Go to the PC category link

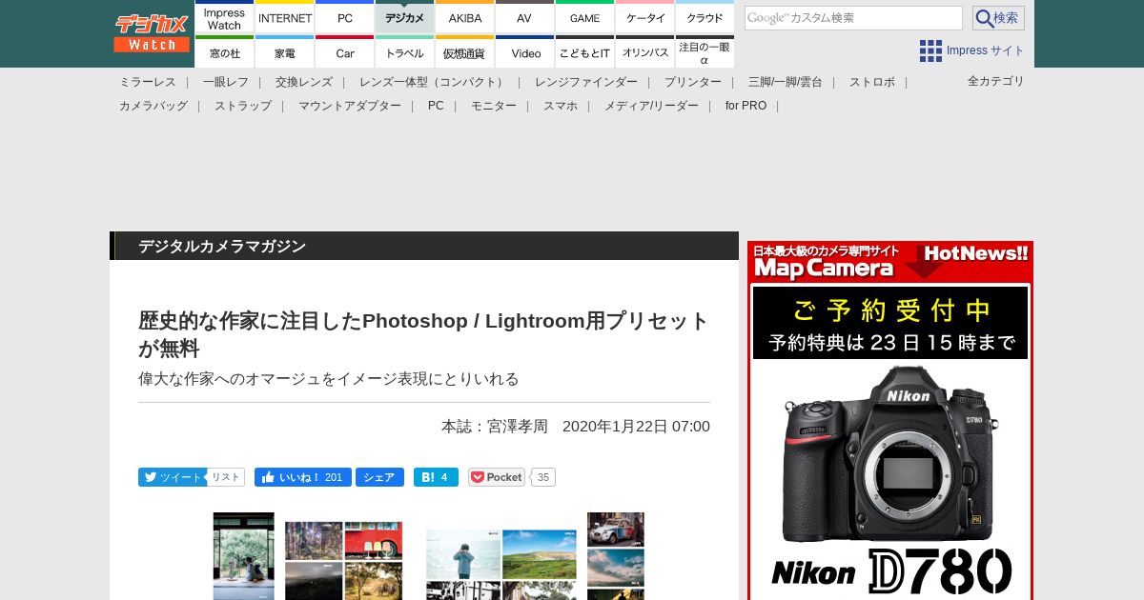pos(436,106)
